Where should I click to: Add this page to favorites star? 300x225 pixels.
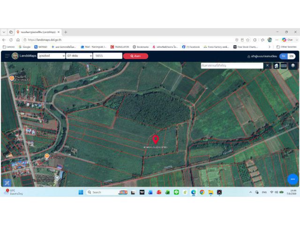pos(248,40)
